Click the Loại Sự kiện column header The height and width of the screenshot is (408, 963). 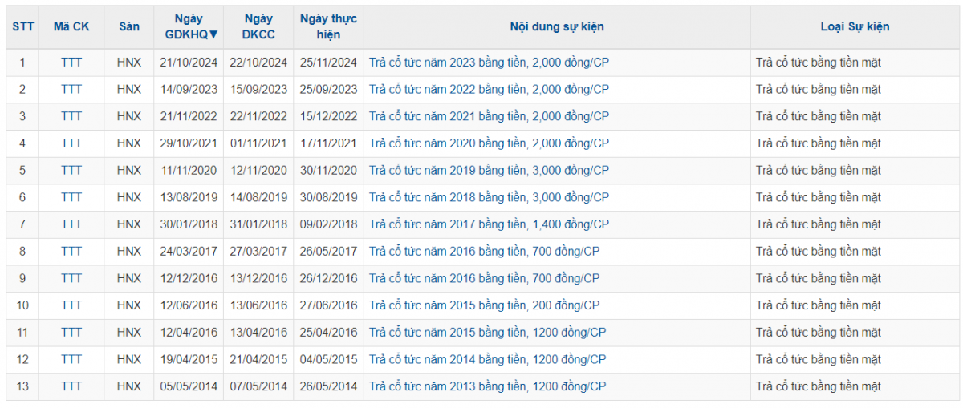[855, 26]
